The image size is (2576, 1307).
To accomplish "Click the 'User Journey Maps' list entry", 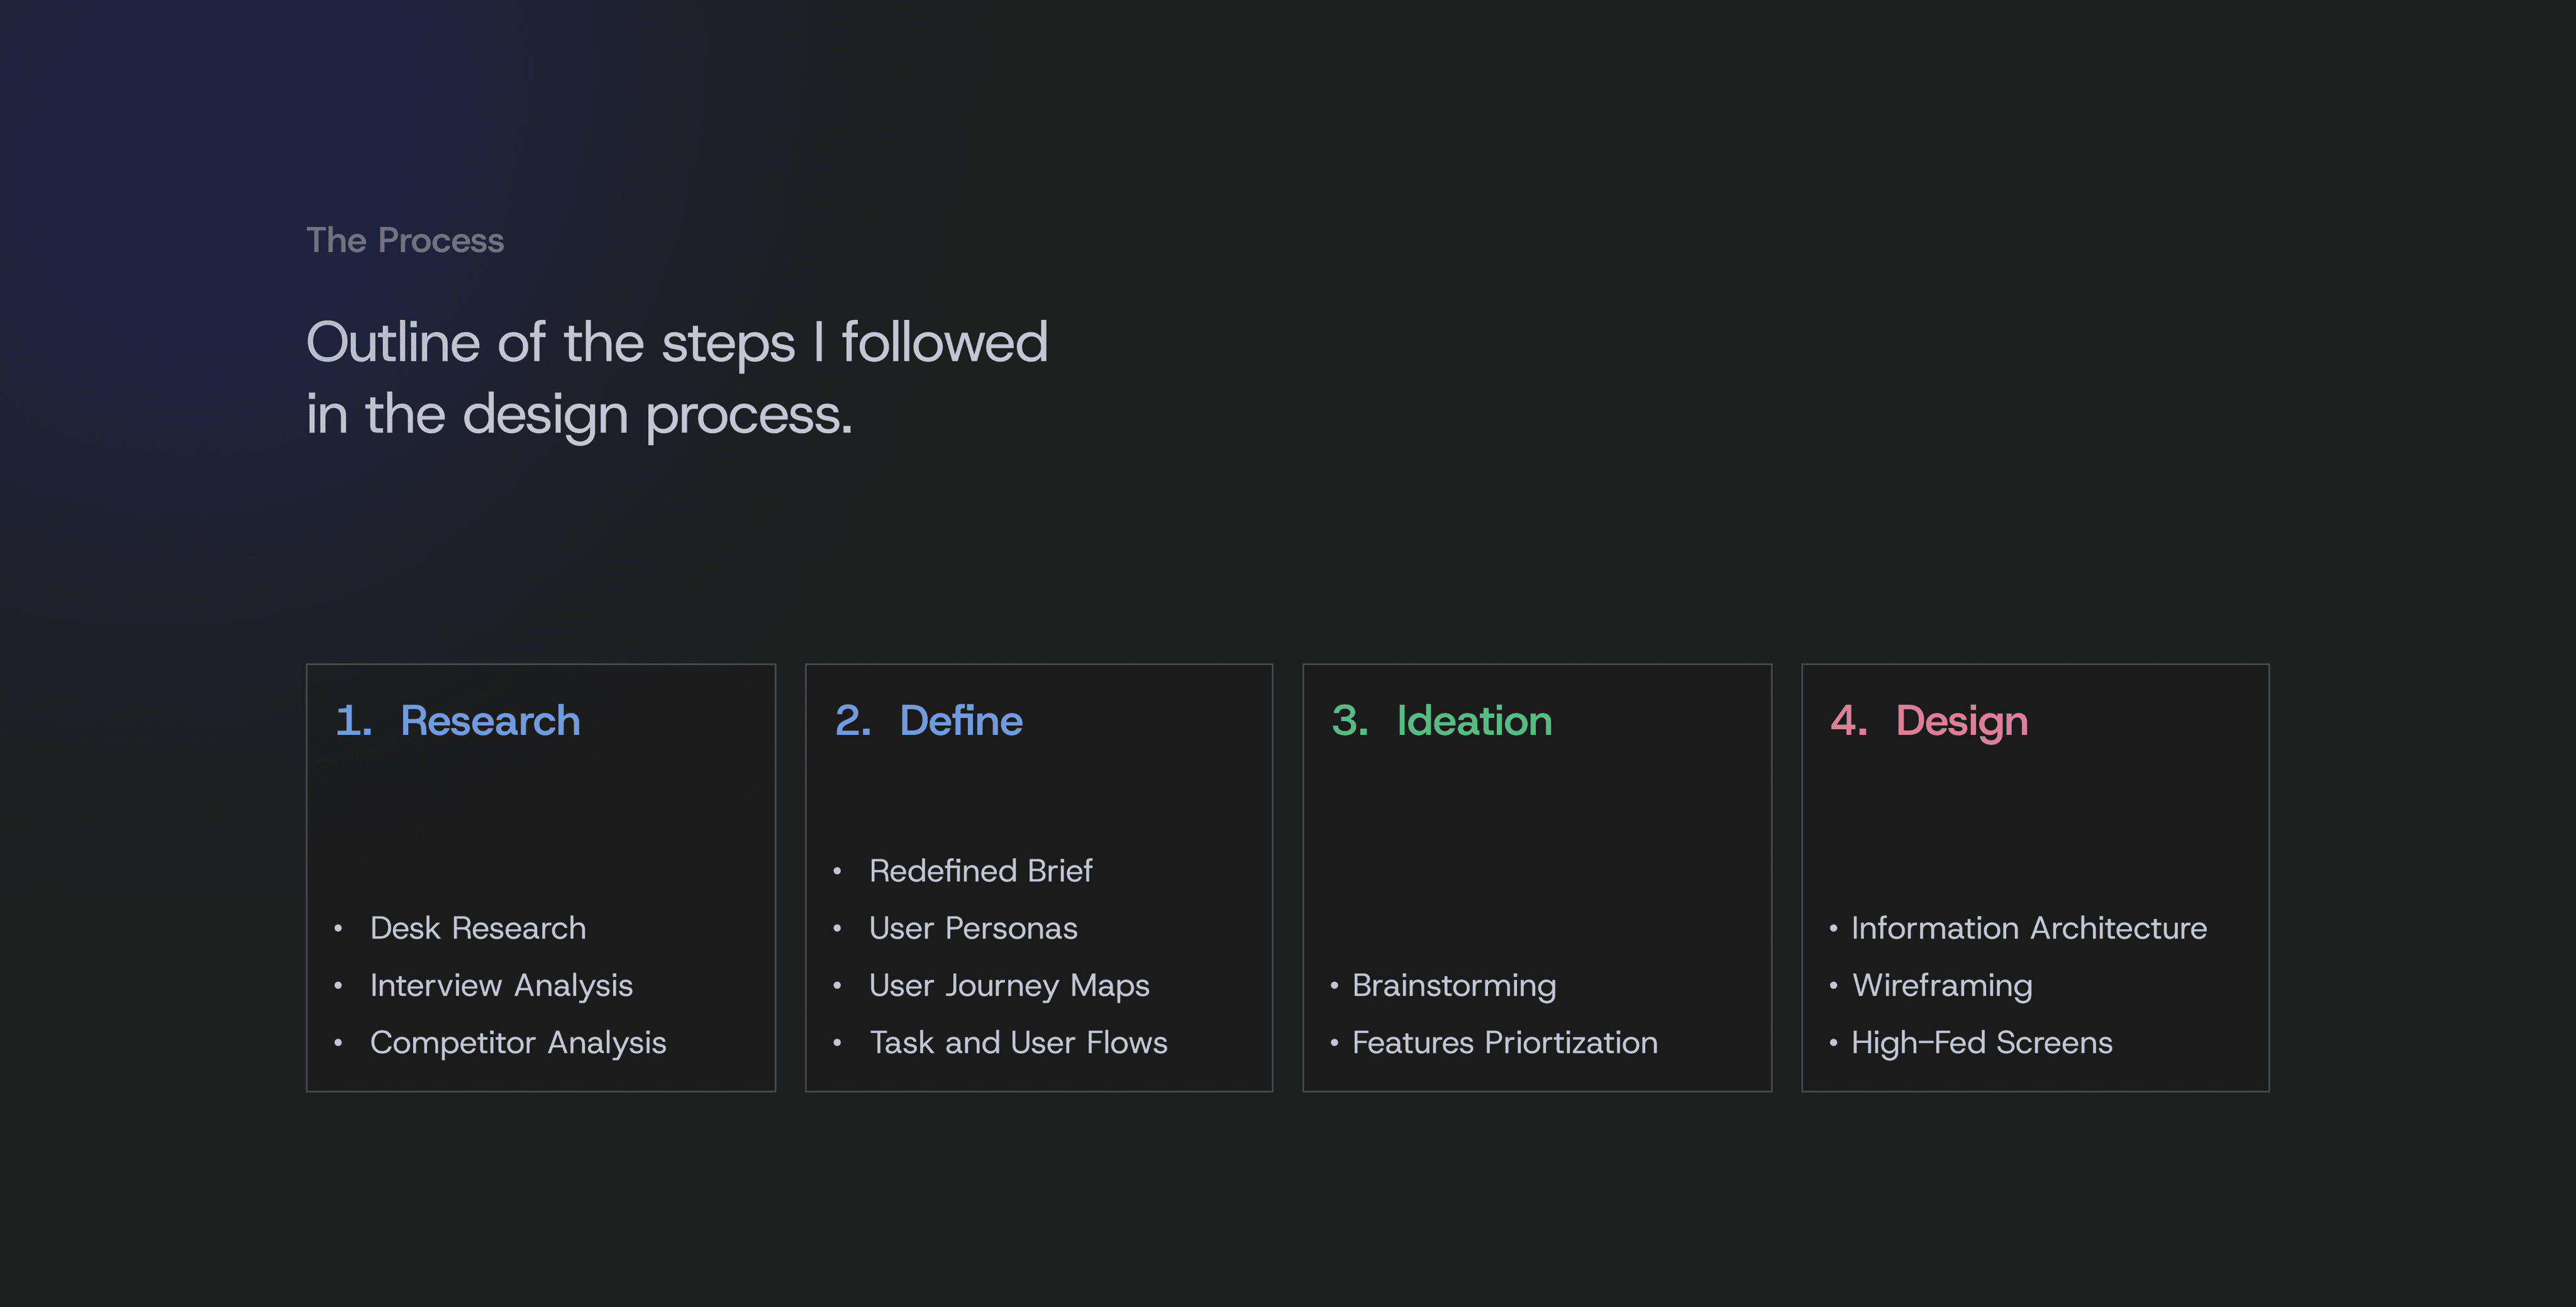I will point(1008,985).
